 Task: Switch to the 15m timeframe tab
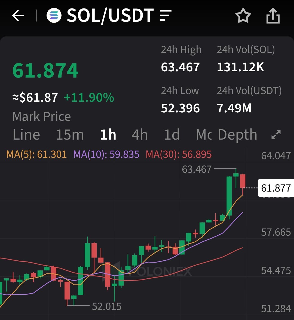pos(70,134)
